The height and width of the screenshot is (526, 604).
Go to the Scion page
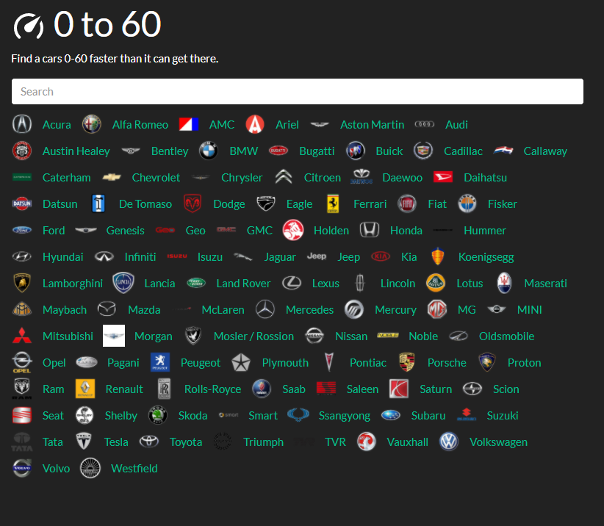[506, 389]
